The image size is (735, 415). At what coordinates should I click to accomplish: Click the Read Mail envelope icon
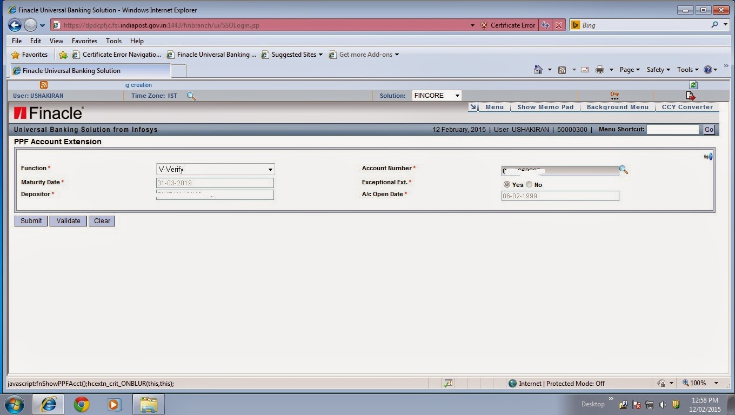(585, 70)
